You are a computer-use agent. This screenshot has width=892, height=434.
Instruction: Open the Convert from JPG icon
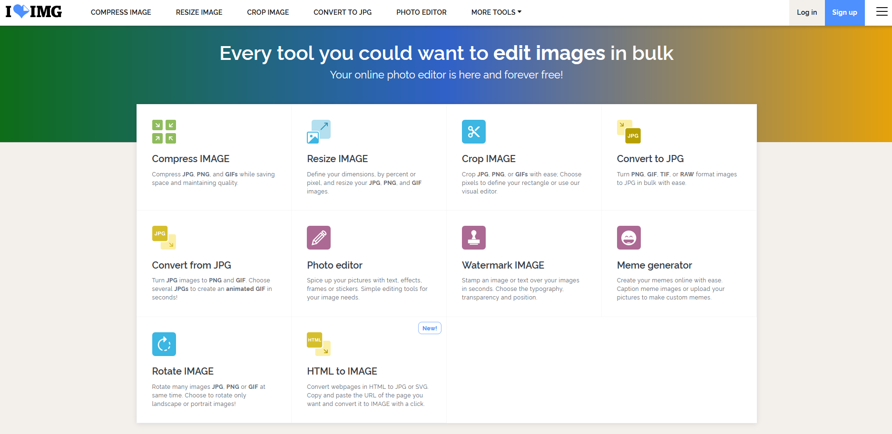[x=164, y=238]
